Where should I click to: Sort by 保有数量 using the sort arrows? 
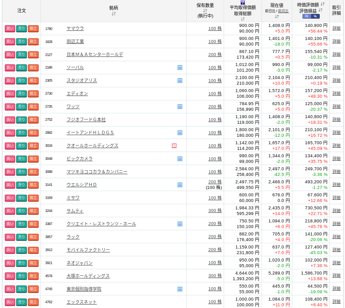pos(205,10)
